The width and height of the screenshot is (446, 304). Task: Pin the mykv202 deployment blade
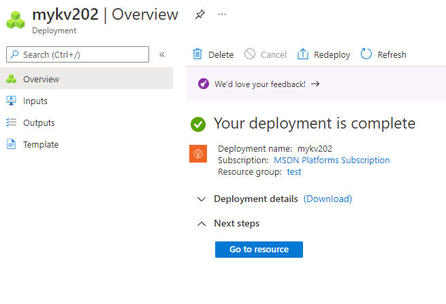pyautogui.click(x=200, y=14)
